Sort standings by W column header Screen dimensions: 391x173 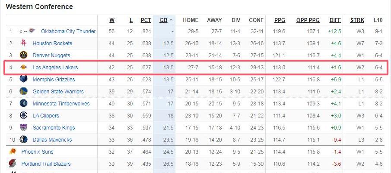tap(112, 20)
